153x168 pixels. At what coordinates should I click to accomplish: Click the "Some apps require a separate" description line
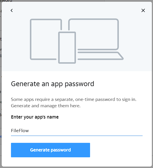[74, 99]
